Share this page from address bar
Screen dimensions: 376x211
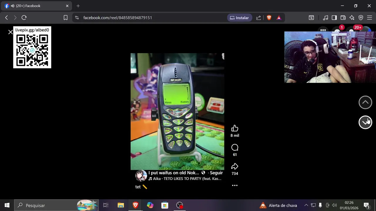(x=258, y=18)
